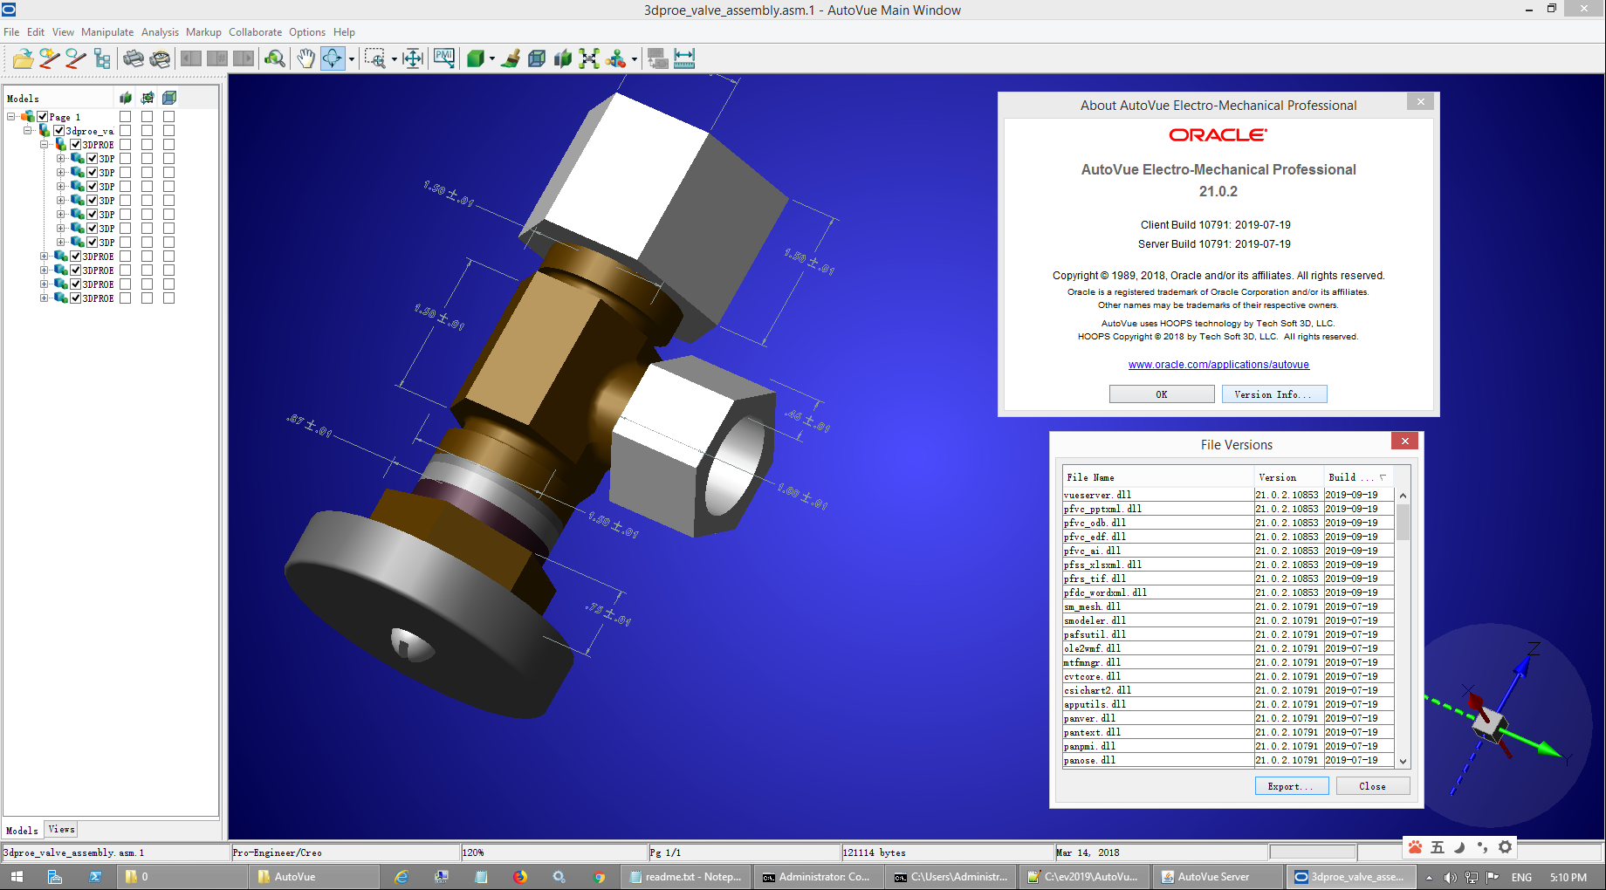Click the explode view arrows icon
This screenshot has width=1606, height=890.
589,58
